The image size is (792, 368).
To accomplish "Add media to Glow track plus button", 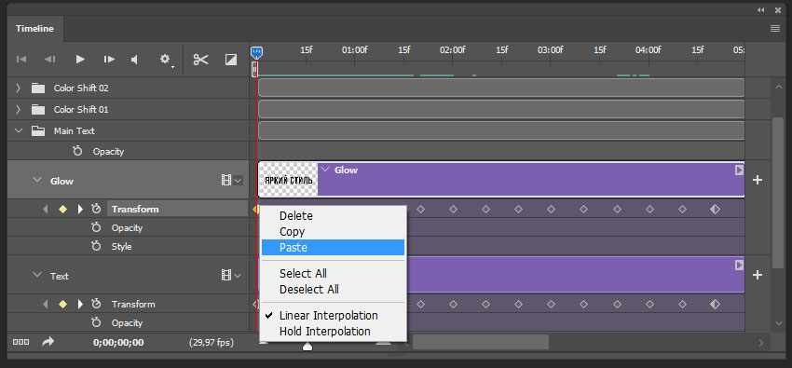I will 758,180.
